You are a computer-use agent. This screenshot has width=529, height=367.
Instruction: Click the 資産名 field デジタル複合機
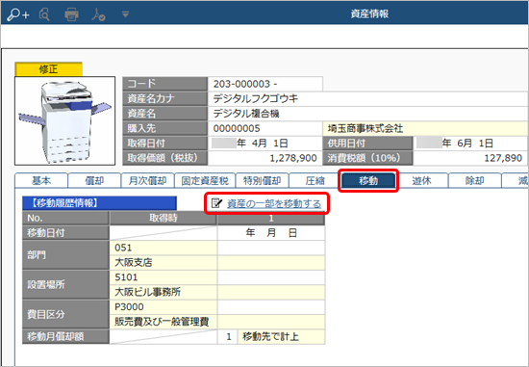point(367,114)
